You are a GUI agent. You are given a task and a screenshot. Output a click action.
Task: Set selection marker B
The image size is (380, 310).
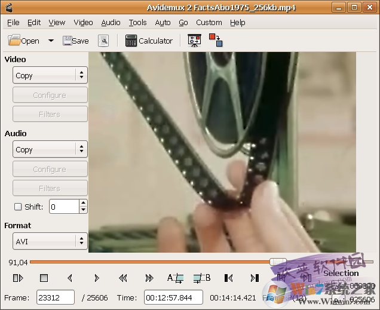(202, 278)
